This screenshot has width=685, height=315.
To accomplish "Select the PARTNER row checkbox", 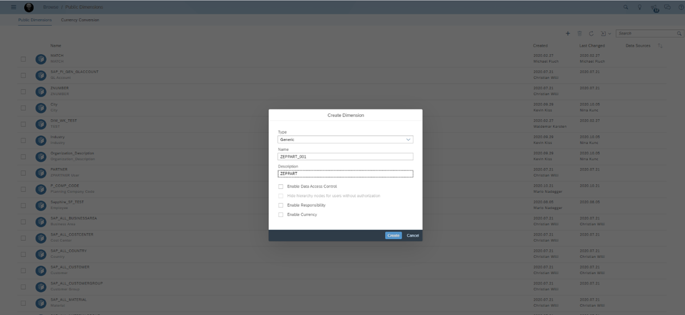I will (23, 173).
